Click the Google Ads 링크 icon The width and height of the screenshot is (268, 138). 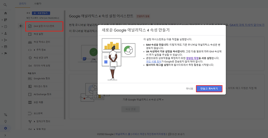30,79
